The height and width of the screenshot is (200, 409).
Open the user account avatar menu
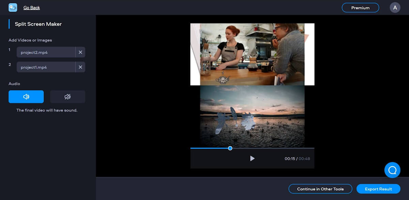[x=395, y=7]
